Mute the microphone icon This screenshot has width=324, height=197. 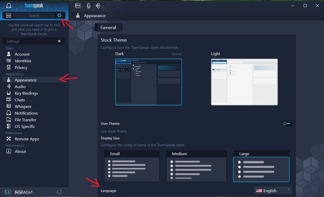pos(89,6)
